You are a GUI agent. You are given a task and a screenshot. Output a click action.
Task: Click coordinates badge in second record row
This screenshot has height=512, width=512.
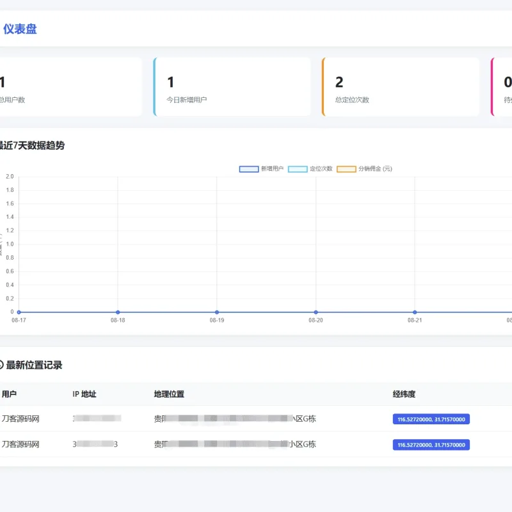431,445
